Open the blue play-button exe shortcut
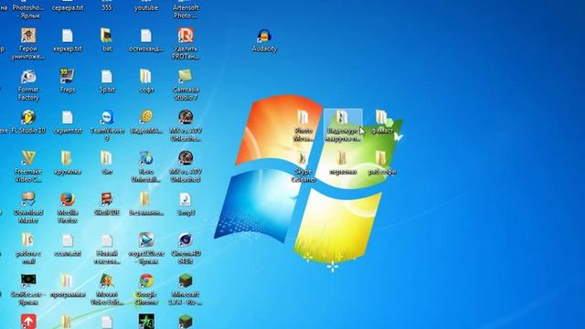This screenshot has width=585, height=329. pos(146,239)
